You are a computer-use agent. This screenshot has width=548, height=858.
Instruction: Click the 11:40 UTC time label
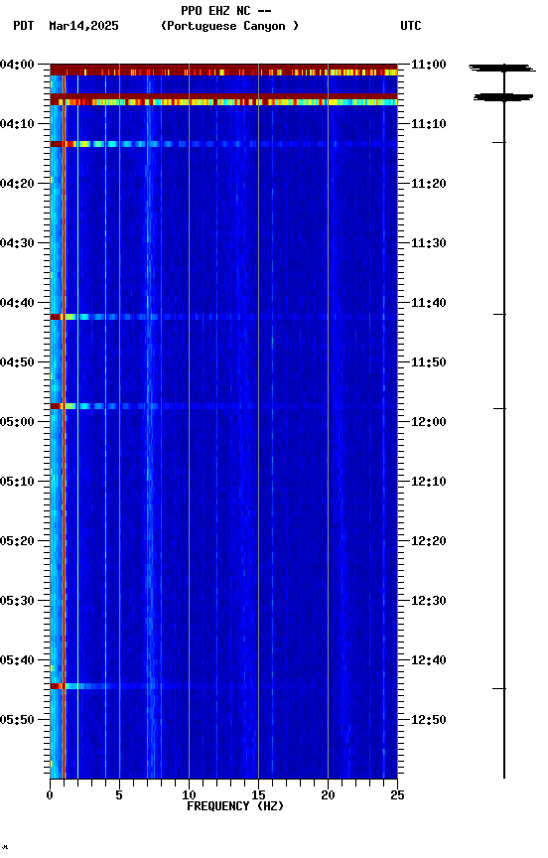[x=429, y=303]
